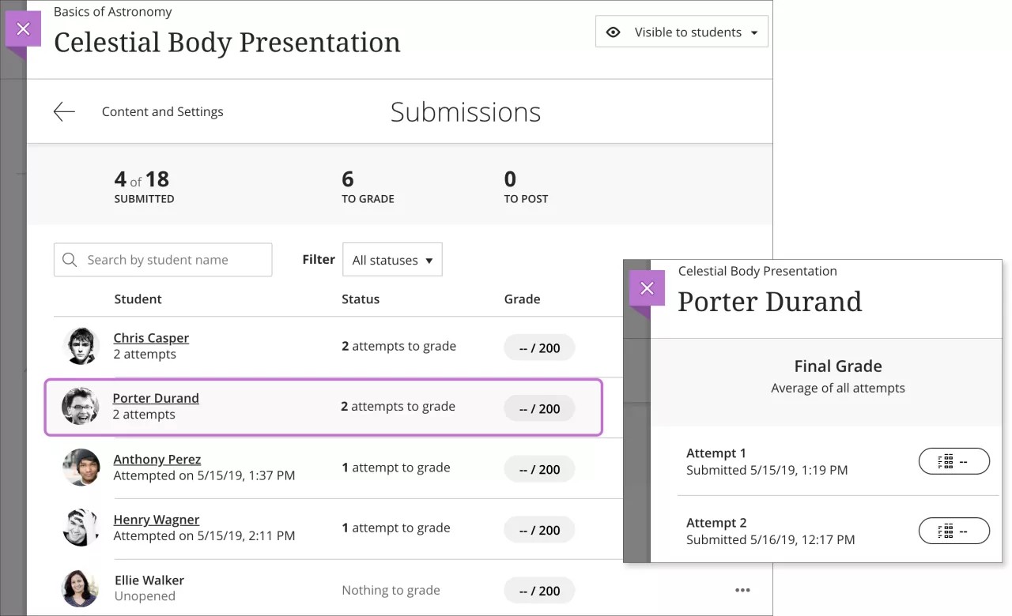1012x616 pixels.
Task: Select the Content and Settings navigation item
Action: click(162, 111)
